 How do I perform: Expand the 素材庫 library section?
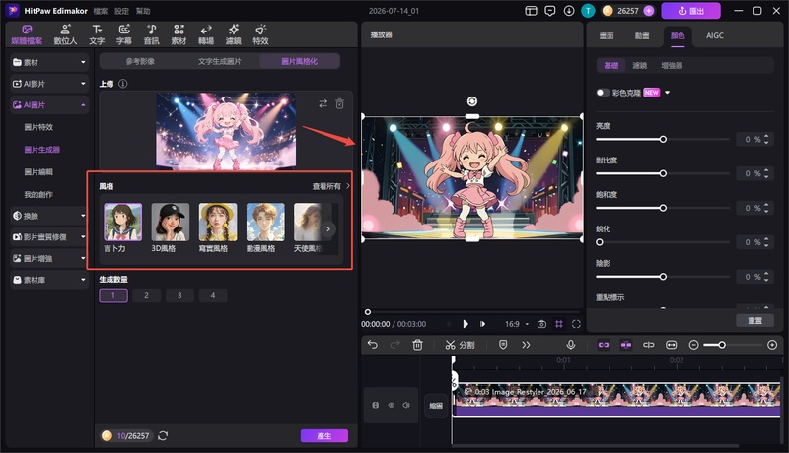tap(49, 280)
